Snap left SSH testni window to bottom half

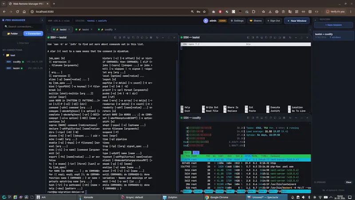click(x=129, y=37)
